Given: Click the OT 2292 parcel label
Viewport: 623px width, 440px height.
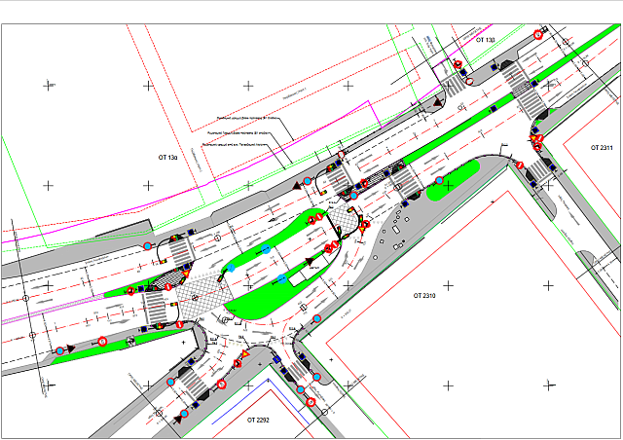Looking at the screenshot, I should (x=257, y=420).
